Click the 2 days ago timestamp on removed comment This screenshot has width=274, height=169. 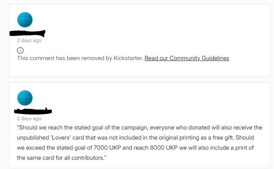click(x=29, y=40)
